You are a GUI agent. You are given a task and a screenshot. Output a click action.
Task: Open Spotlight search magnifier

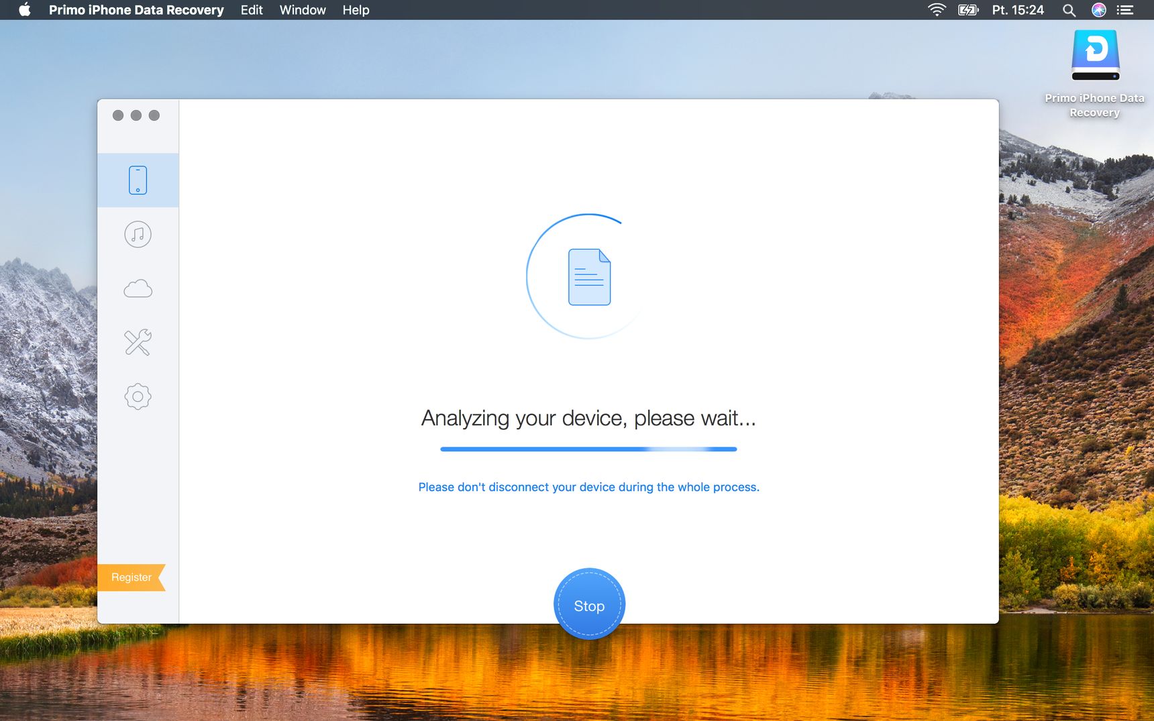1069,10
